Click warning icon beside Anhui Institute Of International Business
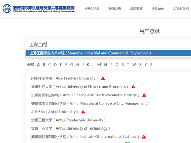This screenshot has width=191, height=143. click(x=144, y=137)
